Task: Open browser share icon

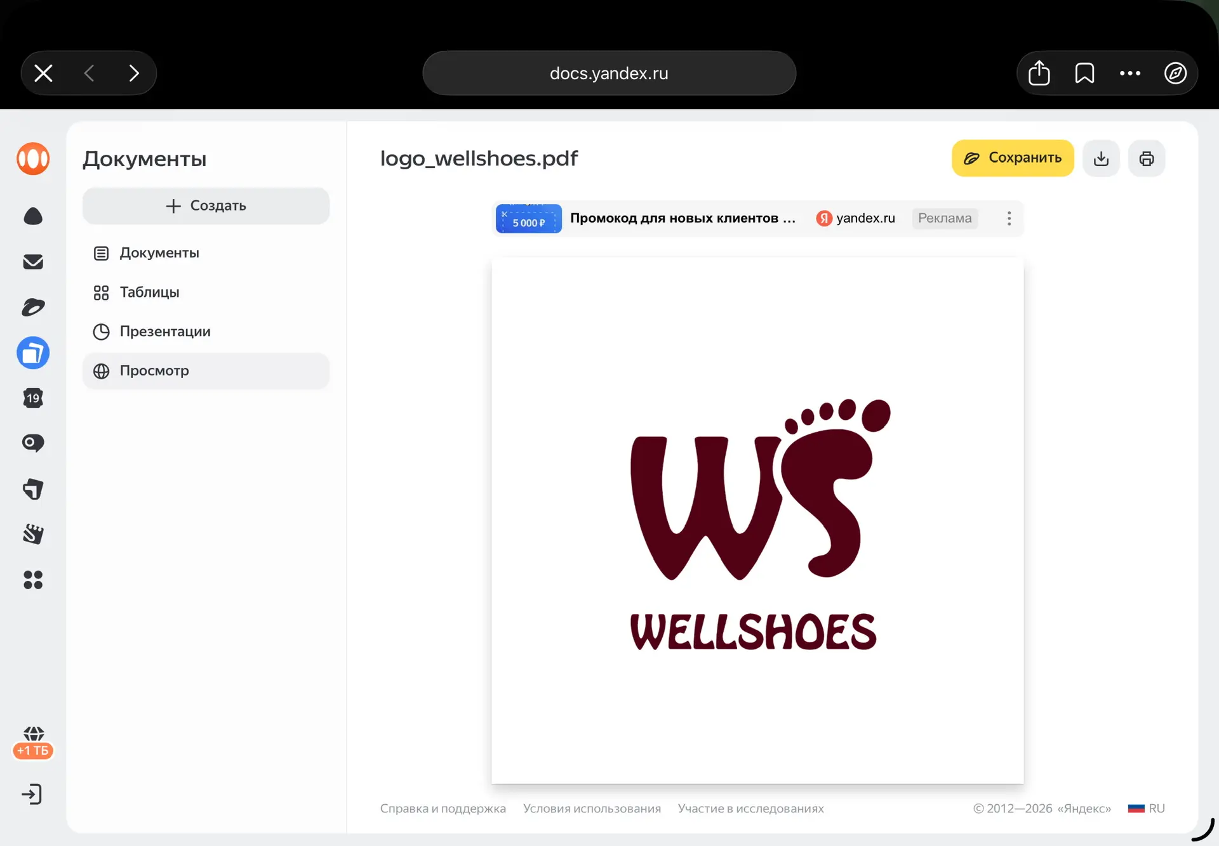Action: point(1039,73)
